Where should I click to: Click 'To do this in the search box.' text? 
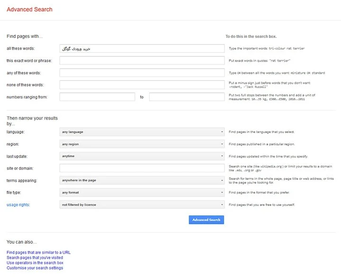(251, 36)
